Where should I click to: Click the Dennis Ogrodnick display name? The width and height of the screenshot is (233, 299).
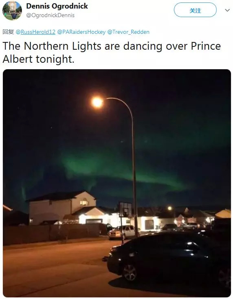[x=57, y=6]
